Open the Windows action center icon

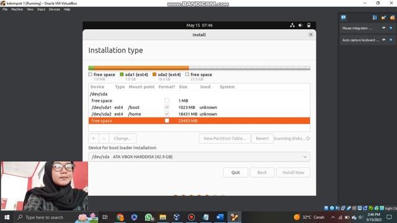tap(389, 217)
